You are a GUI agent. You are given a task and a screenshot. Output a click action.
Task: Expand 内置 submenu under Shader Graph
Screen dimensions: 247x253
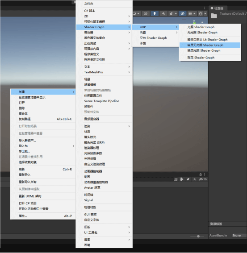coord(156,33)
